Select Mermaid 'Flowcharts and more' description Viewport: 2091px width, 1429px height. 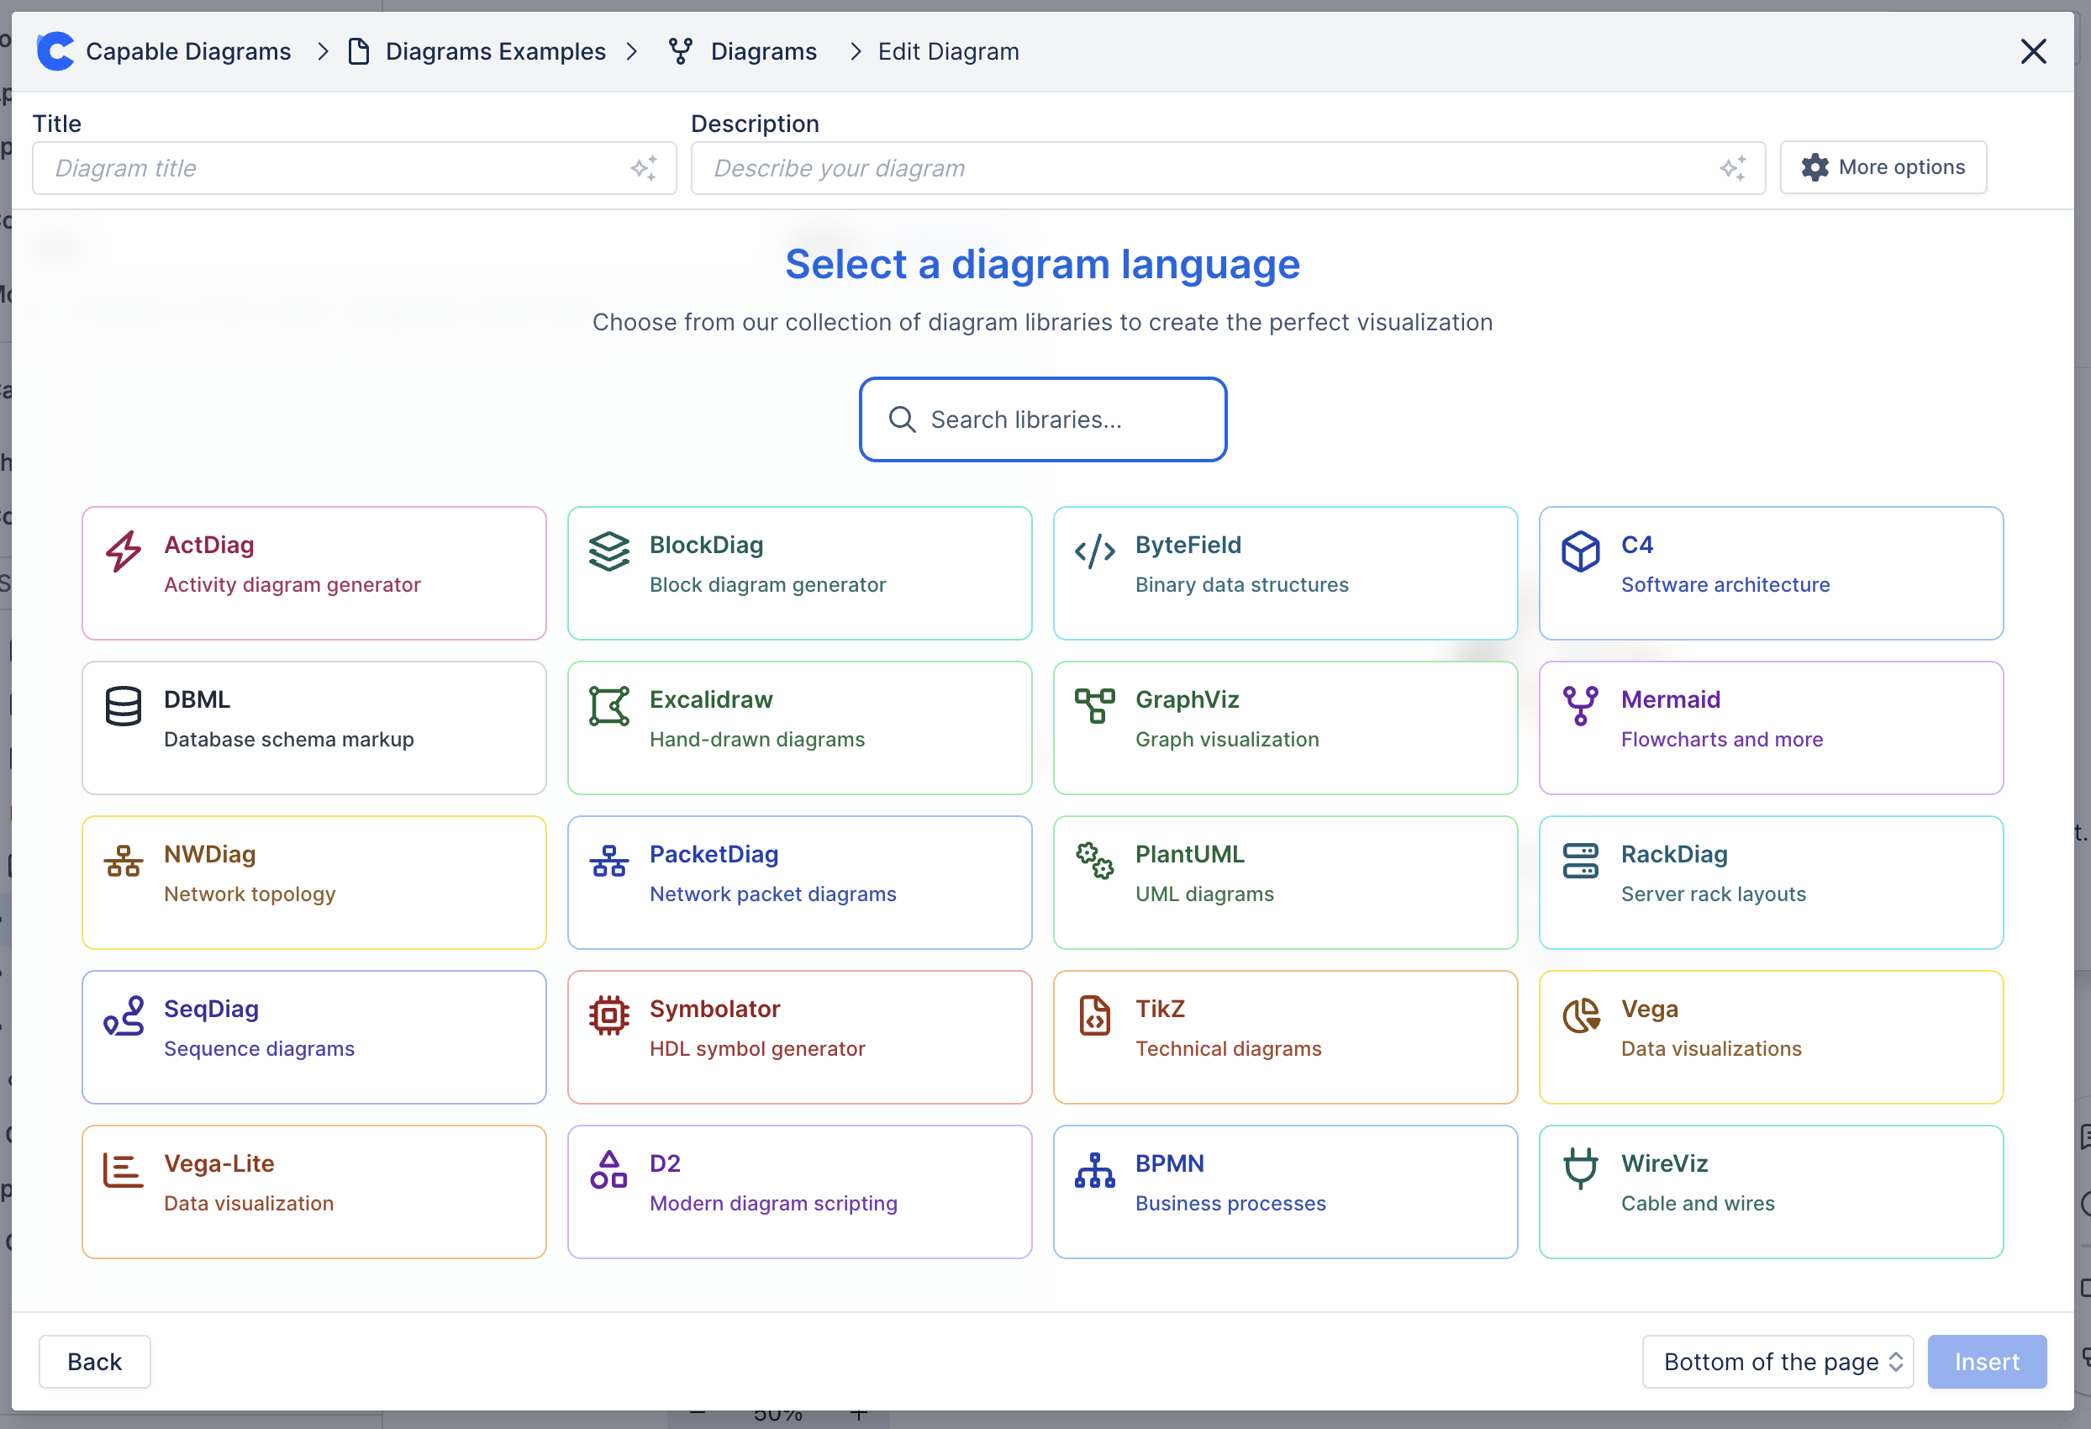pyautogui.click(x=1721, y=739)
